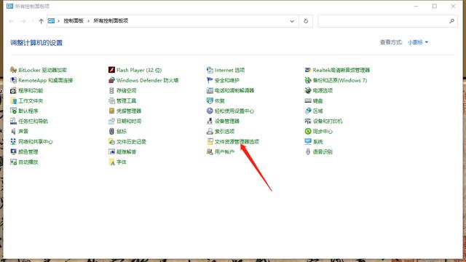Click the 电话和调制解调器 link
Image resolution: width=466 pixels, height=262 pixels.
point(234,90)
